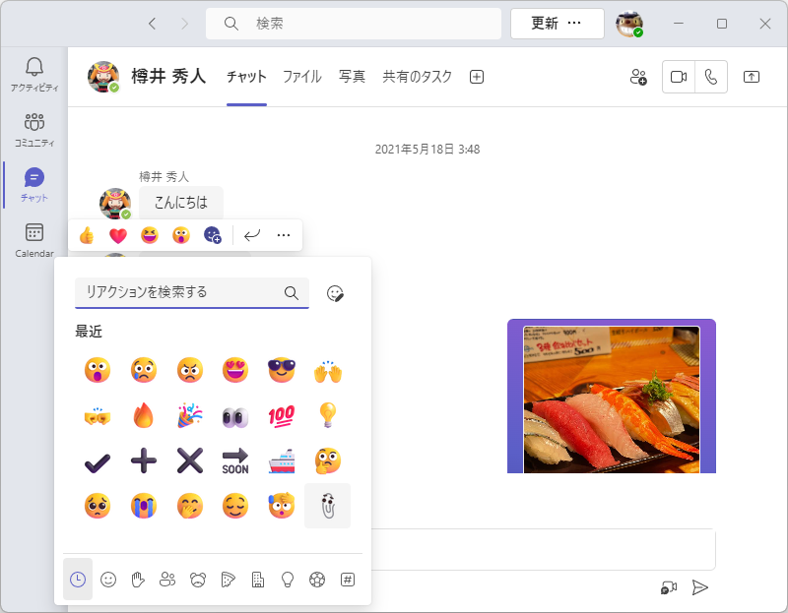React with the thumbs up emoji
The height and width of the screenshot is (613, 788).
[x=87, y=234]
